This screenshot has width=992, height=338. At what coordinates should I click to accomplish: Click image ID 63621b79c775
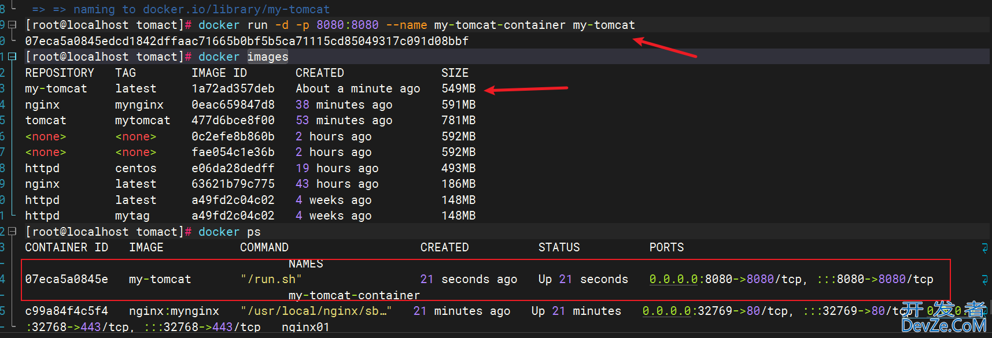tap(233, 184)
